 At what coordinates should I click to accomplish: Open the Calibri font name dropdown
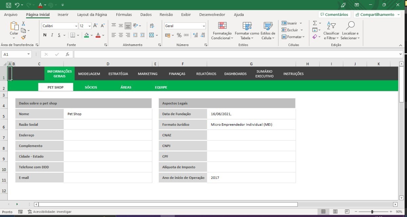point(76,26)
